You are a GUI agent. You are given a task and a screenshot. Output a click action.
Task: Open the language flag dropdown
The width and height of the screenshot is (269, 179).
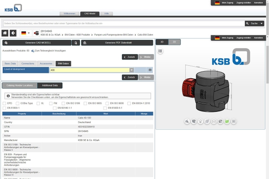coord(26,33)
